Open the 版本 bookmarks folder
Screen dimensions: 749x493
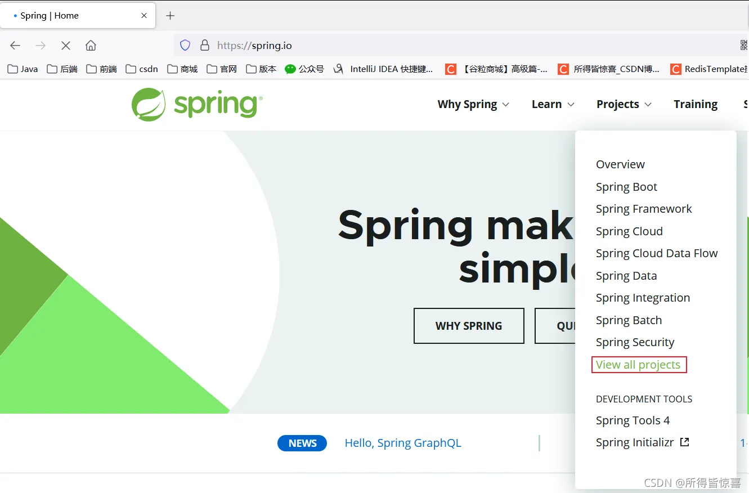pyautogui.click(x=261, y=69)
